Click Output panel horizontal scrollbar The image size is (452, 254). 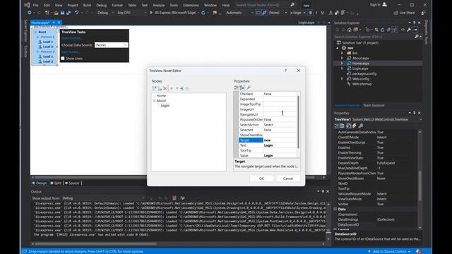[x=95, y=244]
